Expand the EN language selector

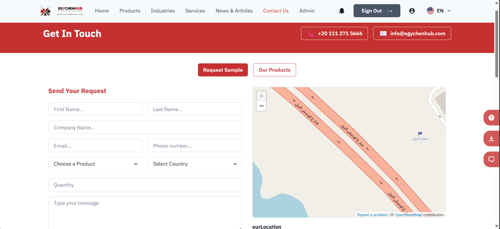coord(439,11)
